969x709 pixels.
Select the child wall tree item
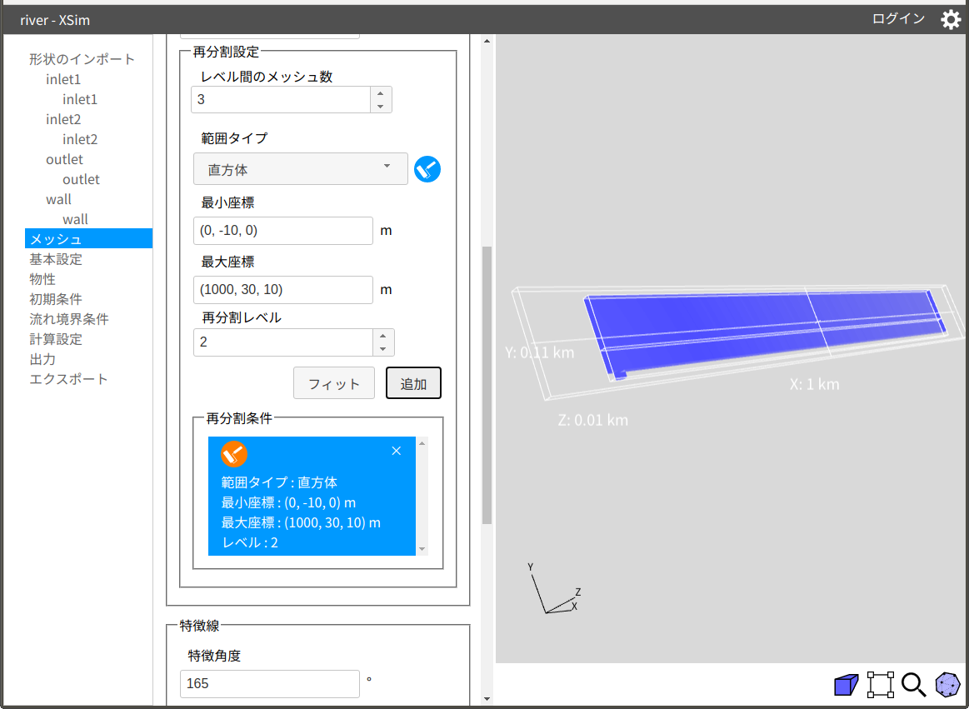click(75, 219)
